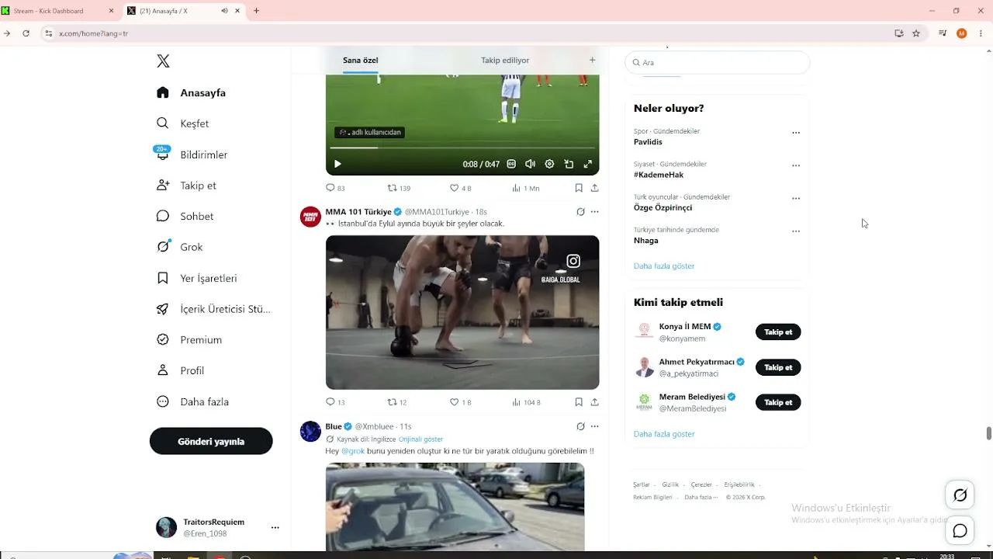Follow Konya İl MEM
993x559 pixels.
pos(778,332)
